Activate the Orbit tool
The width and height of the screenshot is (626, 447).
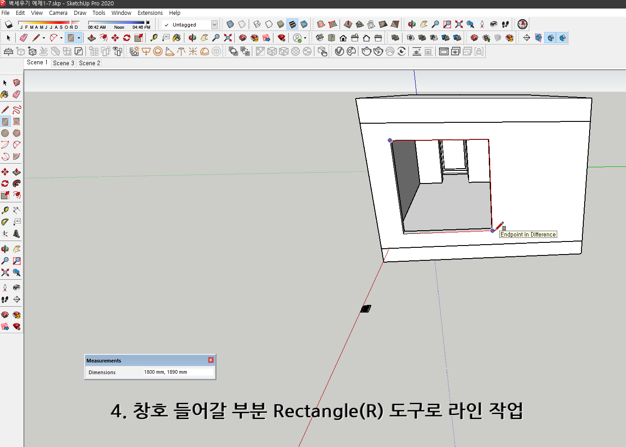coord(5,248)
